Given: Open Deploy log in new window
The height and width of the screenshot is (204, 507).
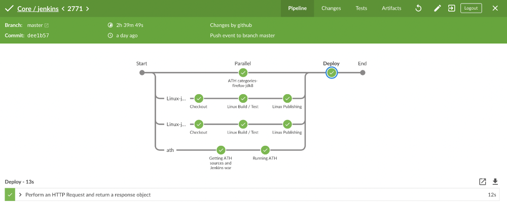Looking at the screenshot, I should 483,182.
